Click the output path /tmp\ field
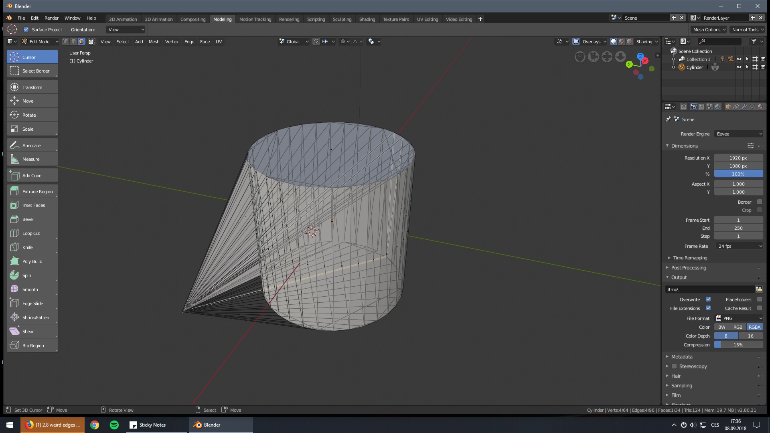 click(x=710, y=289)
